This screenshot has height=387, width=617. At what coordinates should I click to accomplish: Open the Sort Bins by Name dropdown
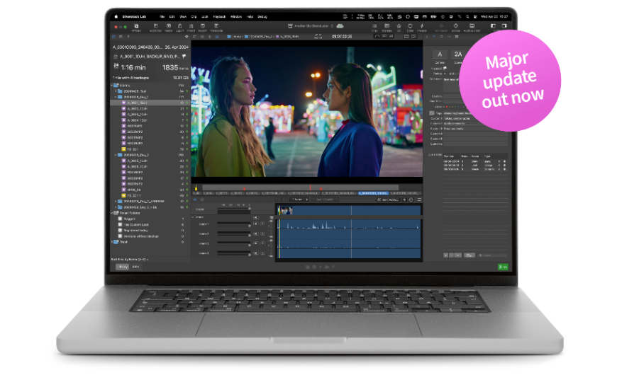click(129, 260)
